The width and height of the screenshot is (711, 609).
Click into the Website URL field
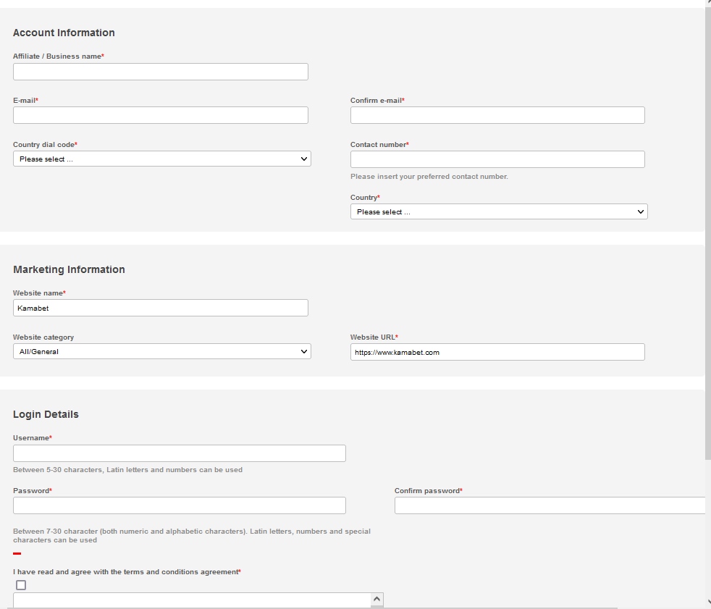point(497,352)
